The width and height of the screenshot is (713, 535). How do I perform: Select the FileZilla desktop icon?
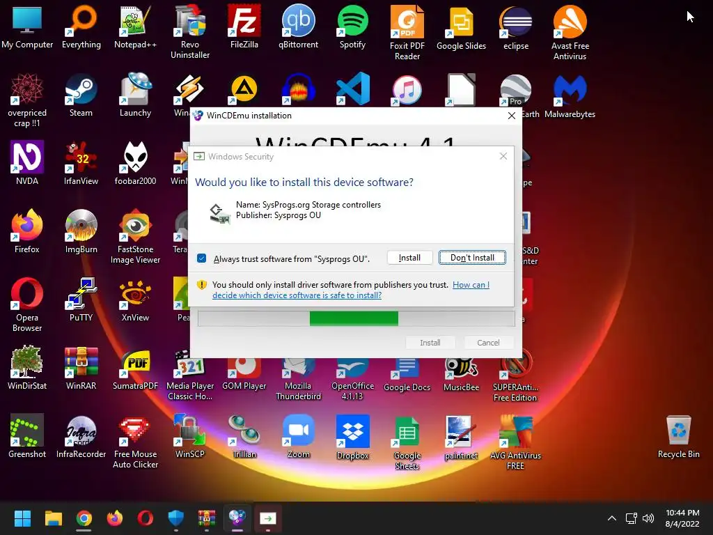[244, 27]
